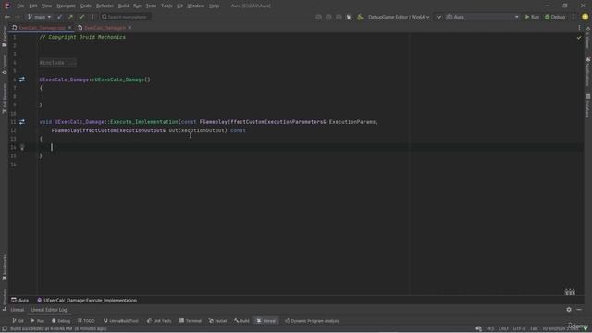Open the yellow avatar icon at the top right
592x333 pixels.
pos(585,17)
